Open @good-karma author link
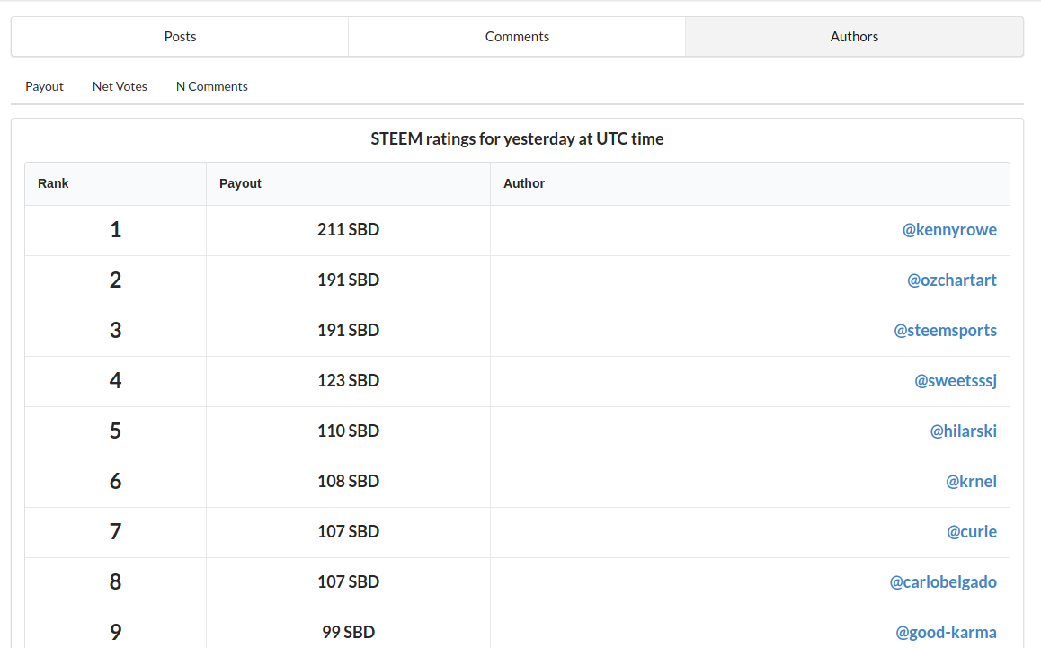 (x=946, y=633)
